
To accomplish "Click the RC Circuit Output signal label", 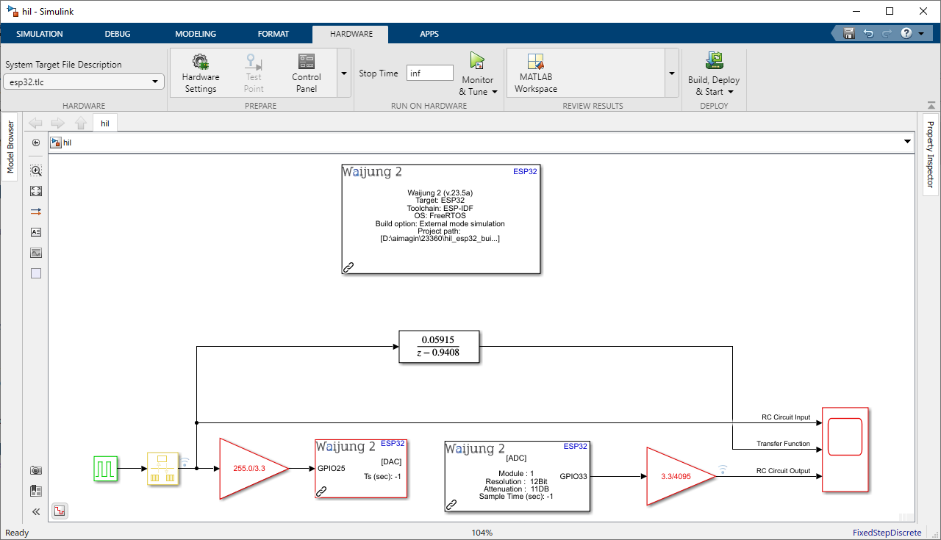I will coord(784,471).
